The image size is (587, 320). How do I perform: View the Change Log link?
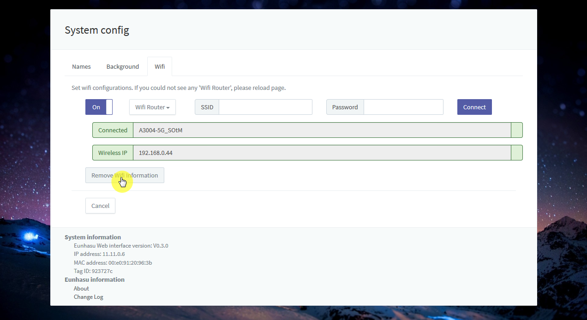(x=89, y=297)
